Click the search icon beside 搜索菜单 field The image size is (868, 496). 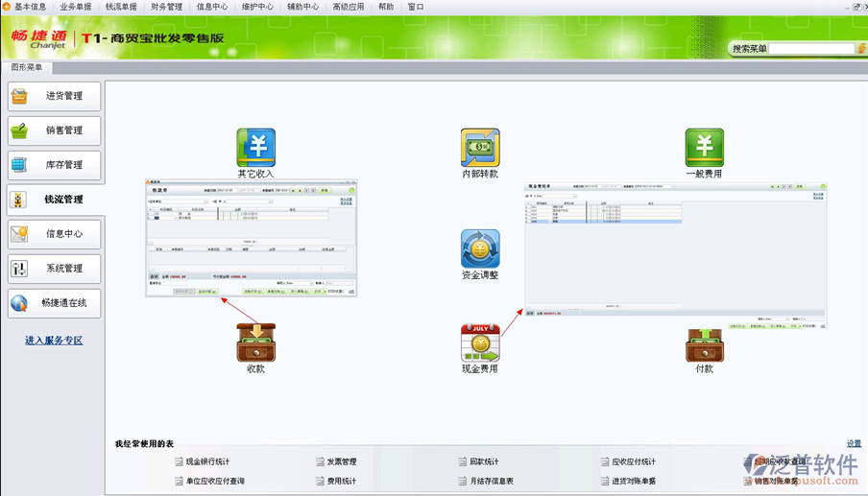tap(861, 49)
